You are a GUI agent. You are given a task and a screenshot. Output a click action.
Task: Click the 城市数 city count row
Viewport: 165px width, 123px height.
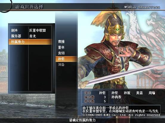[x=95, y=97]
